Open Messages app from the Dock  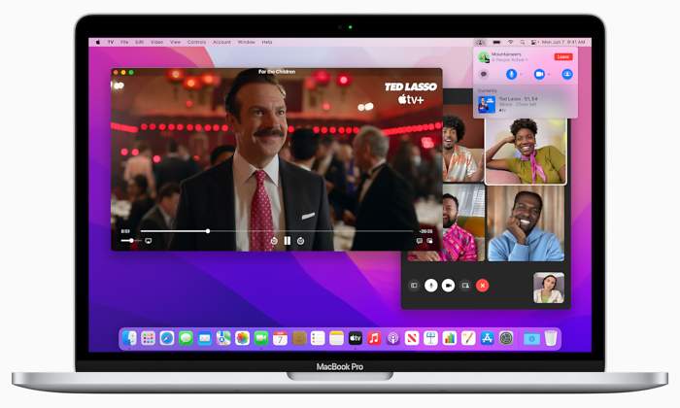tap(186, 338)
